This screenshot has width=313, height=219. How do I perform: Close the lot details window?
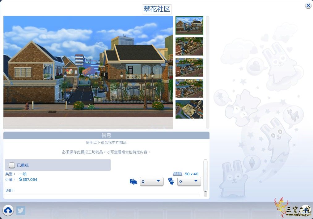click(308, 6)
